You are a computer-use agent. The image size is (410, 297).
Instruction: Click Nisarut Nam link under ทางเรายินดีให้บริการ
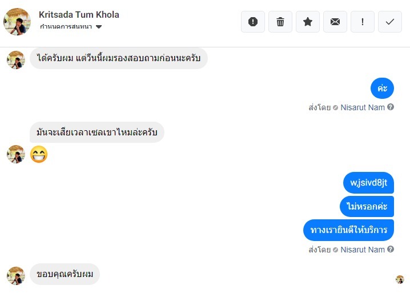point(363,250)
